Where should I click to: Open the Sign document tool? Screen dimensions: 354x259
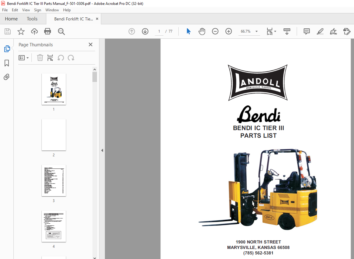coord(333,31)
